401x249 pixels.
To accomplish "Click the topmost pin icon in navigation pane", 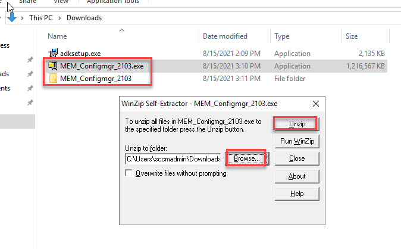I will tap(30, 60).
